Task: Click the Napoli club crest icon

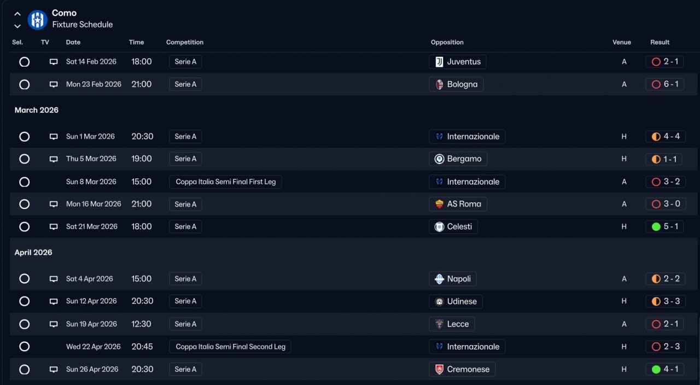Action: [x=439, y=279]
